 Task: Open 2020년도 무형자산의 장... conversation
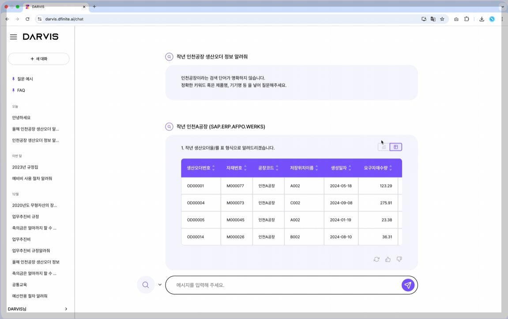(x=34, y=205)
